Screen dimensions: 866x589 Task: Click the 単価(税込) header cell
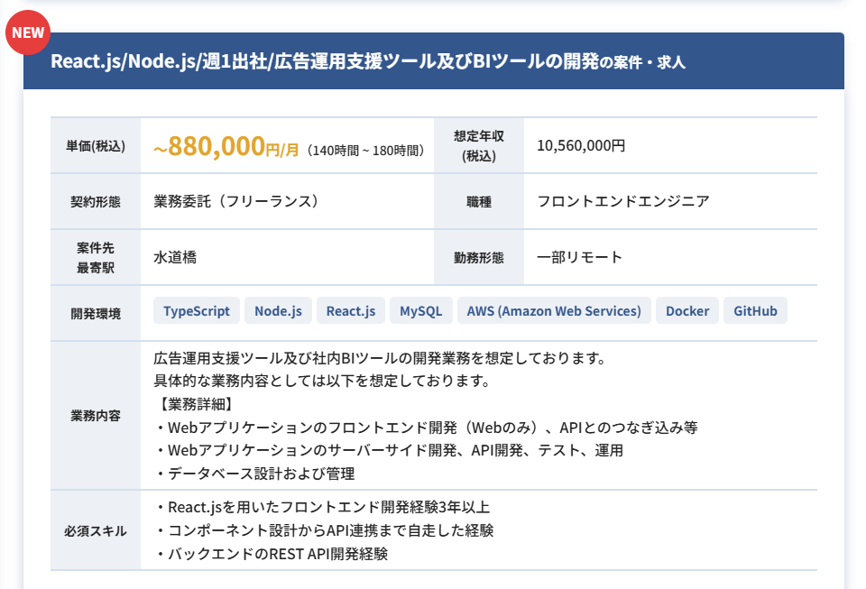[x=95, y=146]
